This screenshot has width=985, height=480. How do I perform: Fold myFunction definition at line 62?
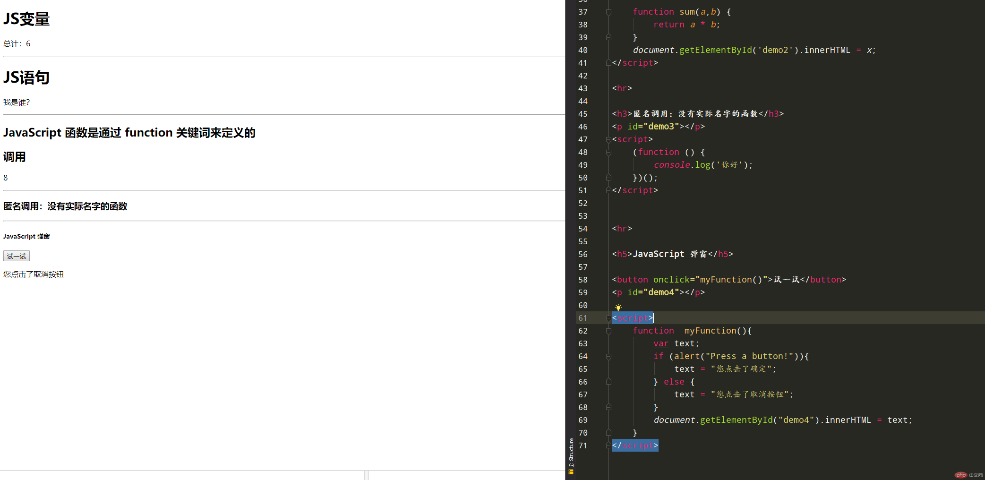pos(608,331)
